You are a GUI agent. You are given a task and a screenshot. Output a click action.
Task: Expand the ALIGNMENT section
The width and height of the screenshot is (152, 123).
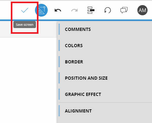point(105,111)
